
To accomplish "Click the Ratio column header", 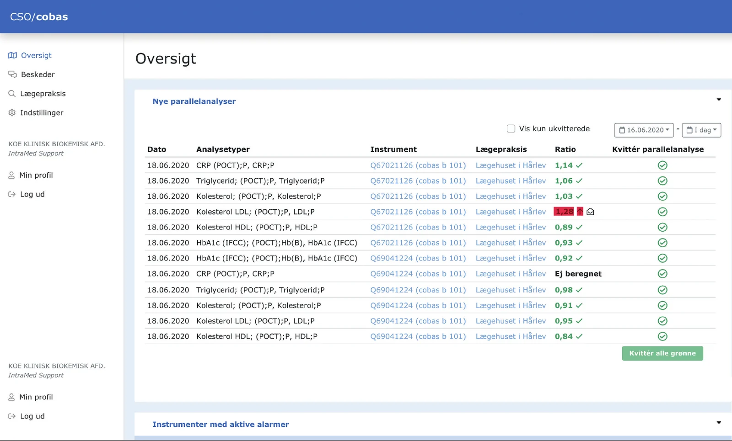I will [x=565, y=149].
